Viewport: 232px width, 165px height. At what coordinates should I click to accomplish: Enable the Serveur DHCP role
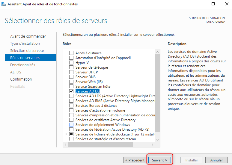click(x=71, y=72)
